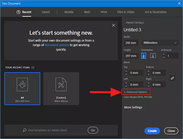Open the Web presets tab
This screenshot has height=139, width=183.
point(87,12)
